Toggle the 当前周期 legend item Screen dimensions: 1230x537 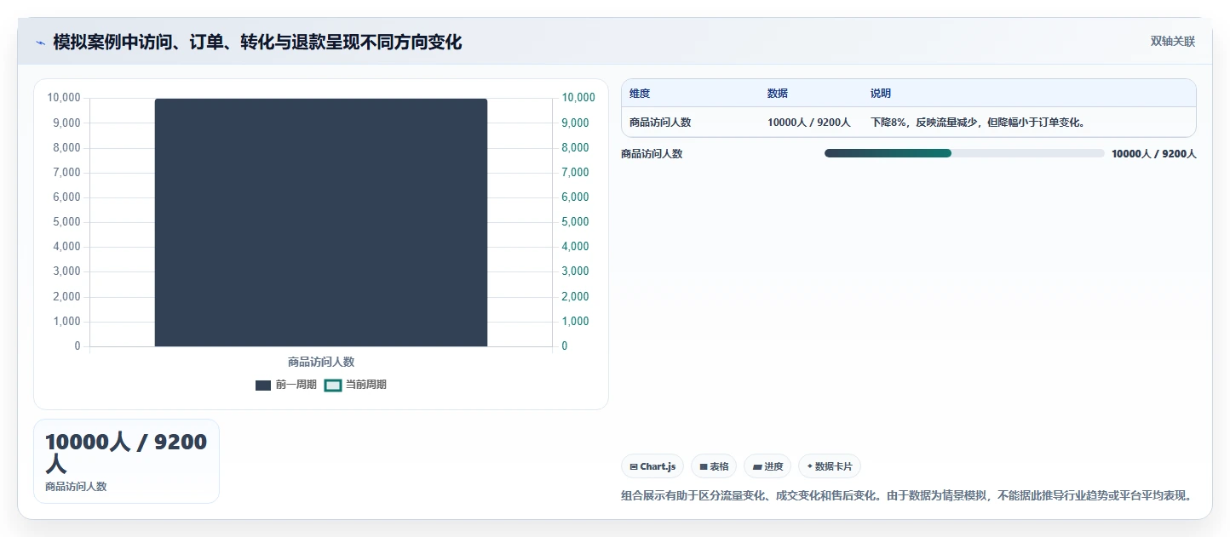click(356, 385)
